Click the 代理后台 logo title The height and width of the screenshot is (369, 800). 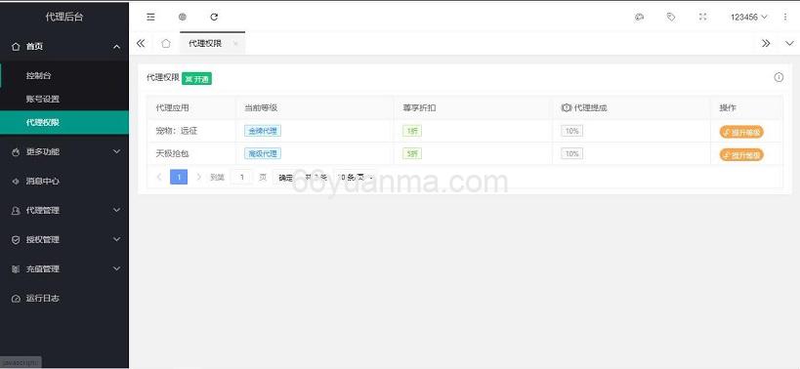tap(64, 17)
